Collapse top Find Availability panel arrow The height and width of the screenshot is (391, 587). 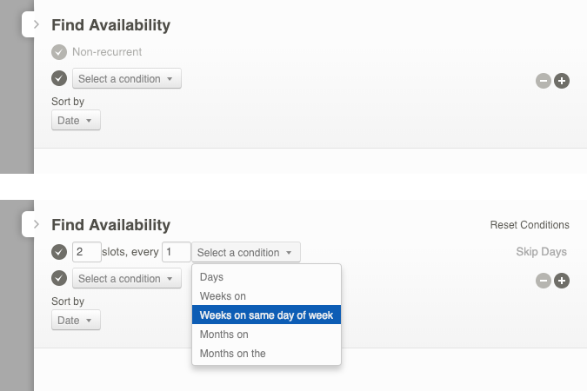pos(36,24)
